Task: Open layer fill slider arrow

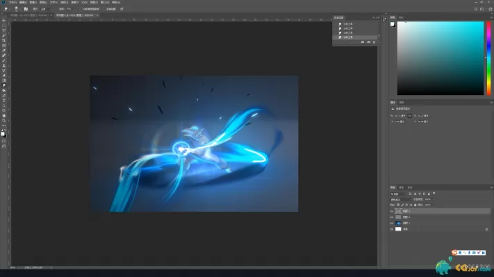Action: (x=433, y=205)
